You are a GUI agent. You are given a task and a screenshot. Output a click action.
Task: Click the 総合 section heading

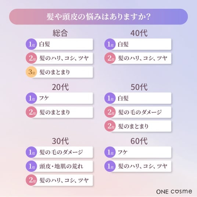click(x=60, y=33)
